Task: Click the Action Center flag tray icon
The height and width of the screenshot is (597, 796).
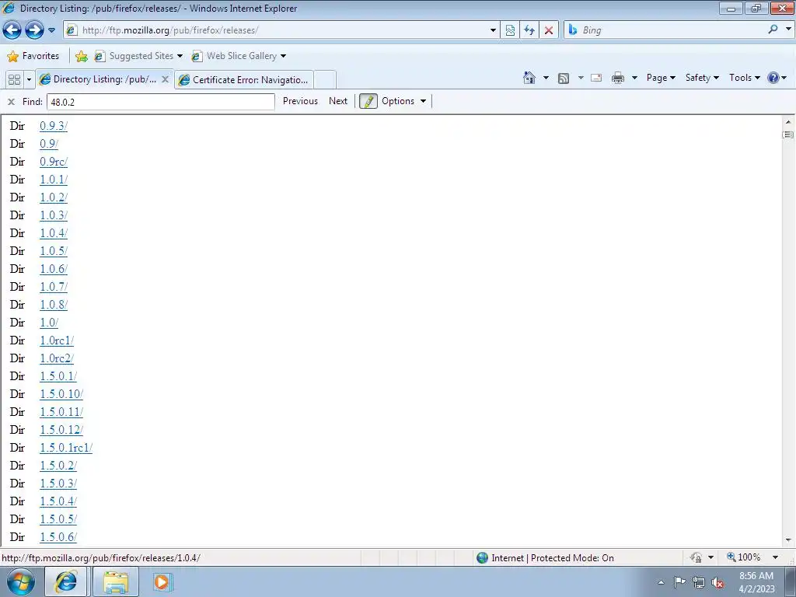Action: 679,582
